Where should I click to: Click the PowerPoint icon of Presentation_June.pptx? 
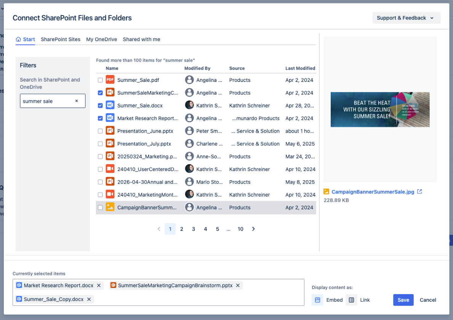(110, 131)
